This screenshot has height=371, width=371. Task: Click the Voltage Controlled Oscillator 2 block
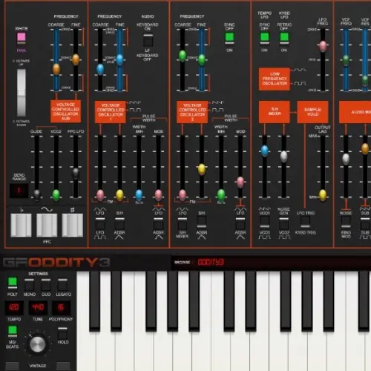coord(192,112)
